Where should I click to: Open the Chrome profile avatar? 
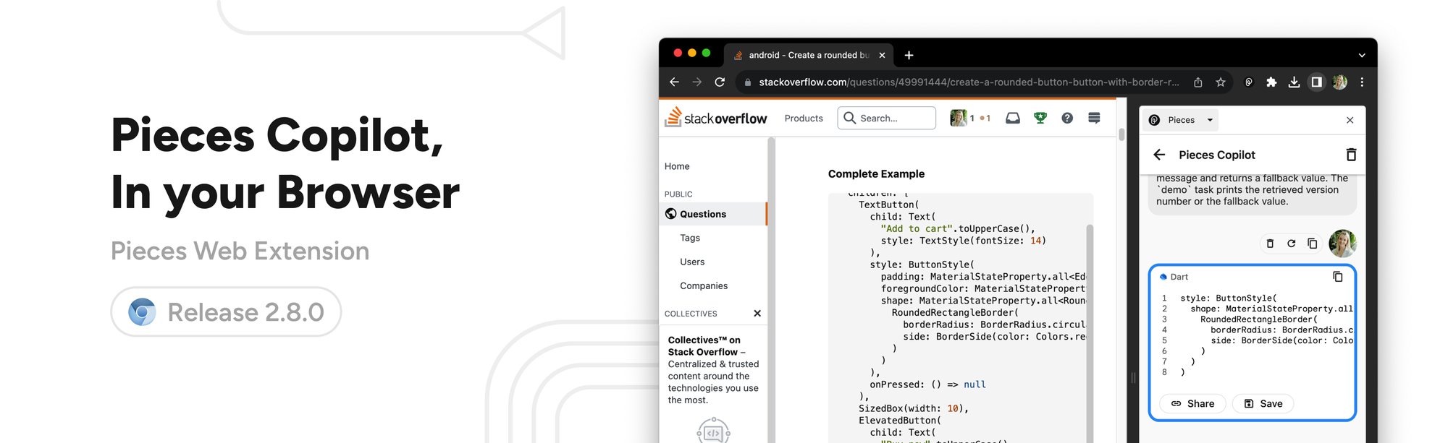[1339, 82]
